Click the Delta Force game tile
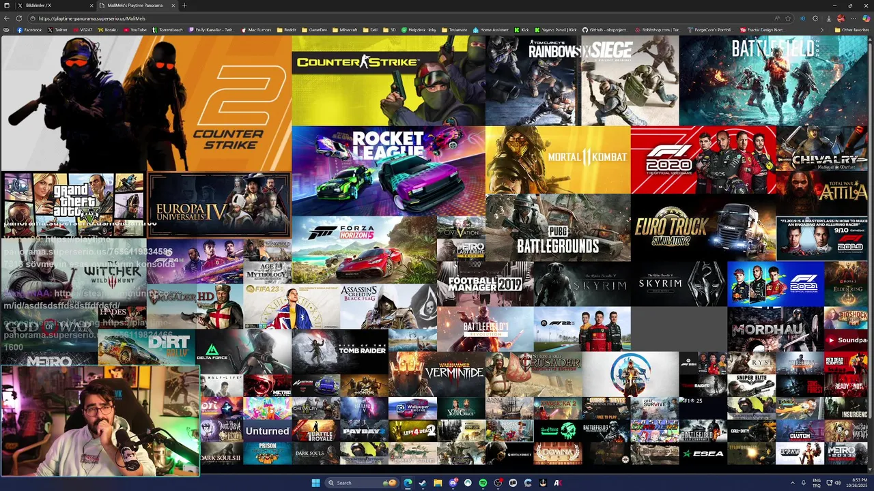874x491 pixels. click(243, 351)
